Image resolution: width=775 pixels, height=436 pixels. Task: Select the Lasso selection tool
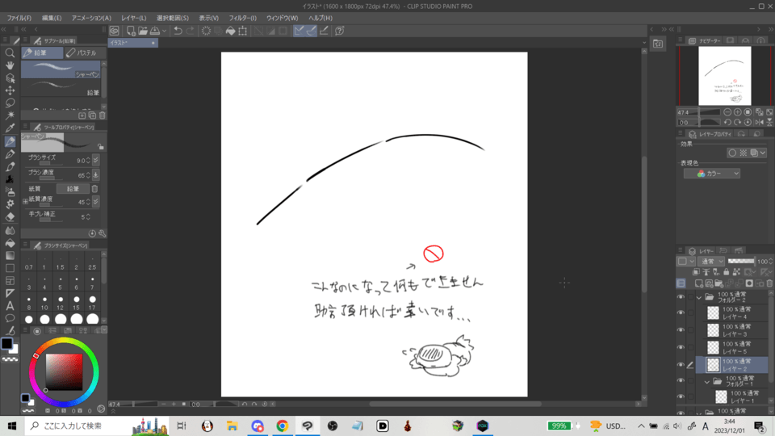[10, 103]
